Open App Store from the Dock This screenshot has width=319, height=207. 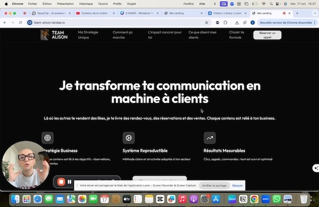point(216,199)
